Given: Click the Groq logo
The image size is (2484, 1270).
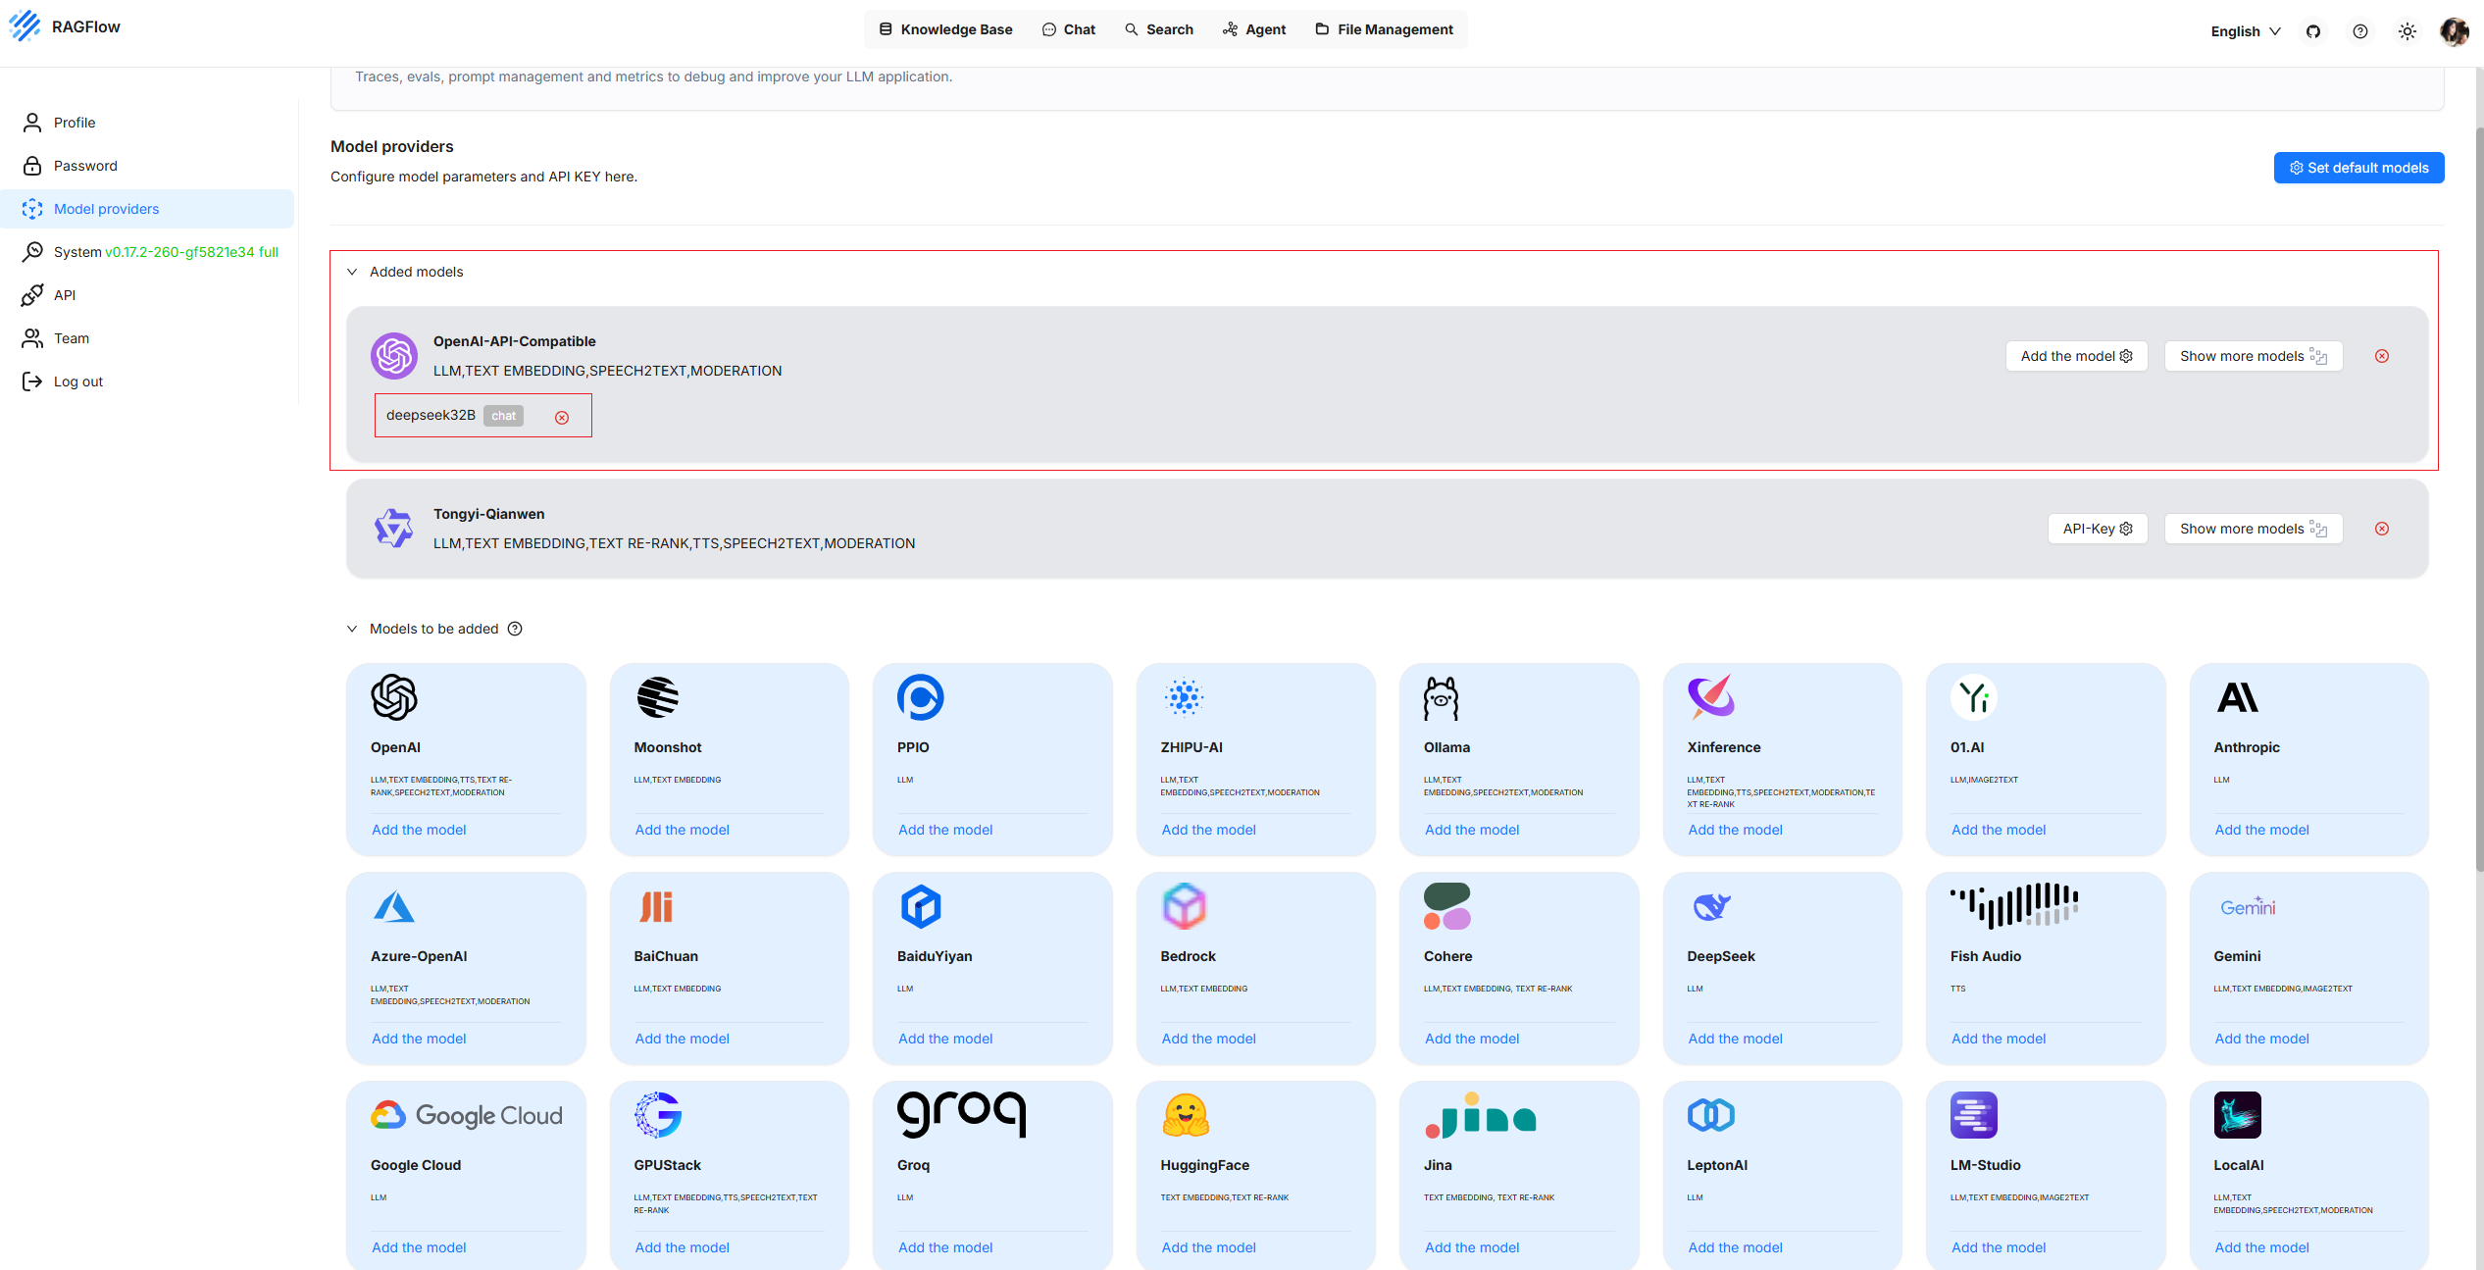Looking at the screenshot, I should point(962,1115).
